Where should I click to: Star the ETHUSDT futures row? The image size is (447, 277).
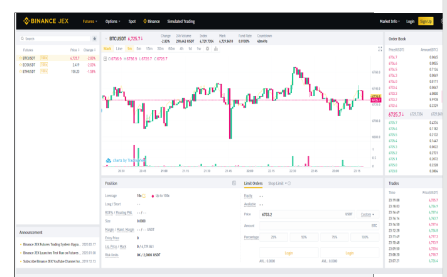coord(20,72)
